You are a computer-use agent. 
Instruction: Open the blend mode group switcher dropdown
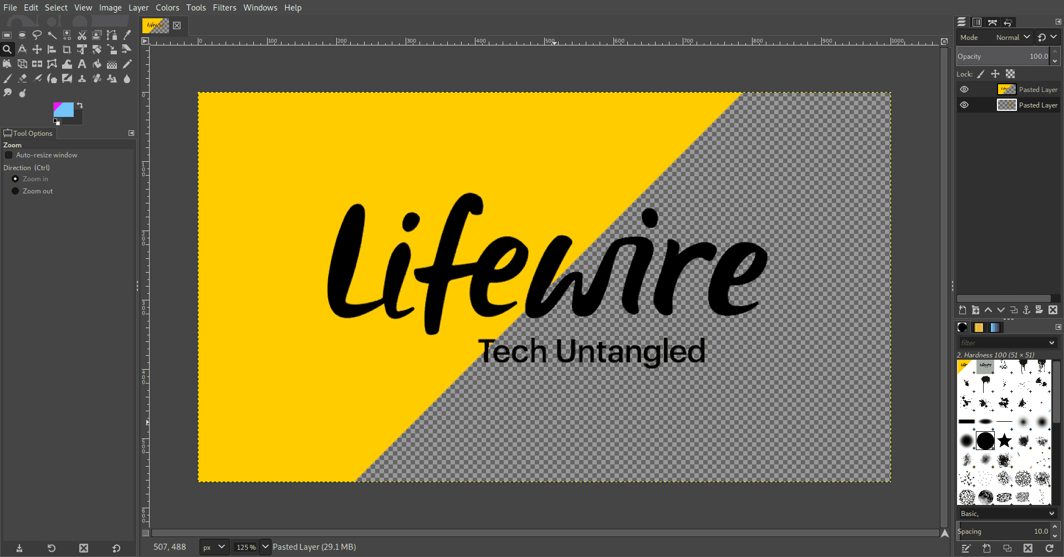1047,37
